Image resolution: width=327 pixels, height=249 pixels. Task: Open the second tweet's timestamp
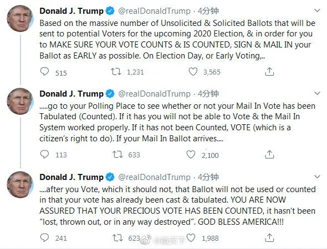pyautogui.click(x=208, y=94)
